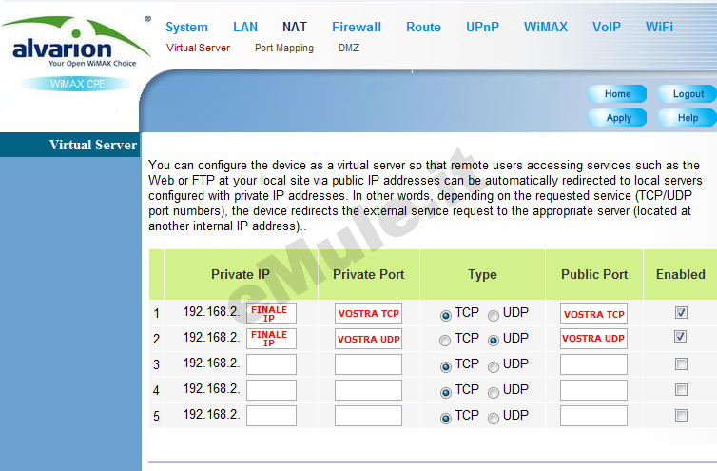Select TCP for row 5
Screen dimensions: 717x471
445,418
